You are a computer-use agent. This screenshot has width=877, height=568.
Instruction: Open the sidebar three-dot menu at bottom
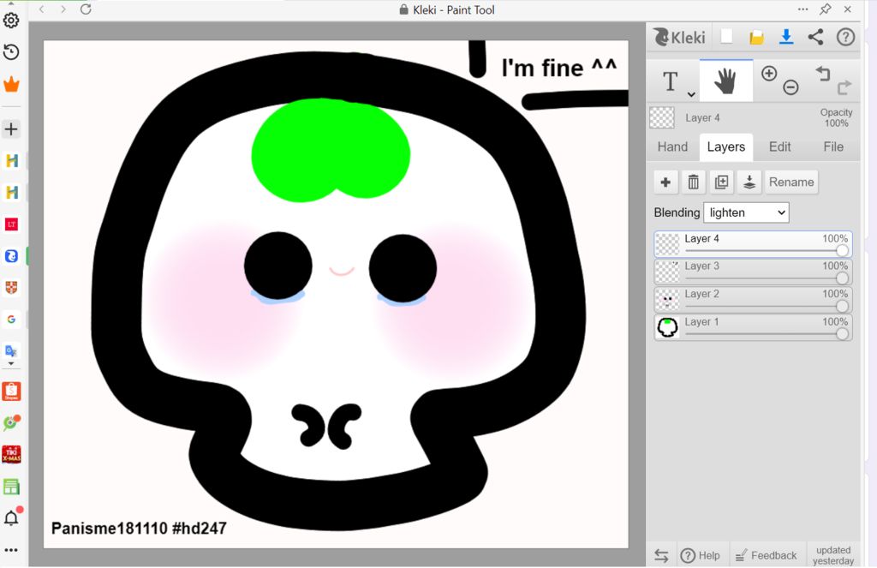[11, 550]
